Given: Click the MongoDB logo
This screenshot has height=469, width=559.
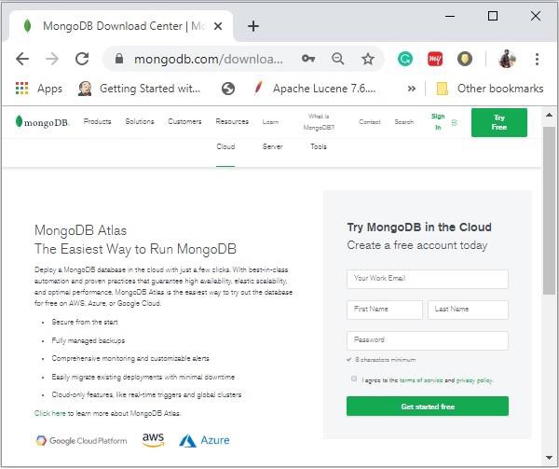Looking at the screenshot, I should [x=43, y=122].
